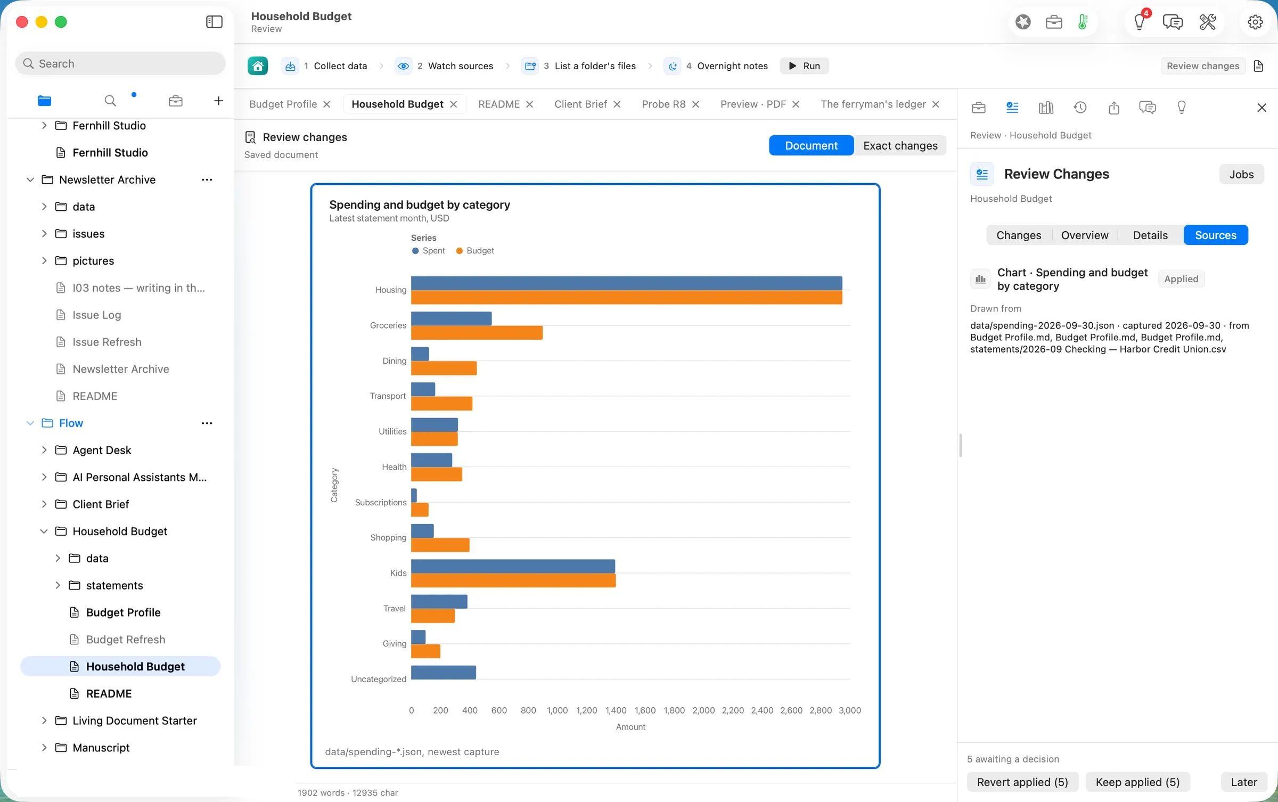Viewport: 1278px width, 802px height.
Task: Select the lightbulb icon in inspector toolbar
Action: (x=1182, y=108)
